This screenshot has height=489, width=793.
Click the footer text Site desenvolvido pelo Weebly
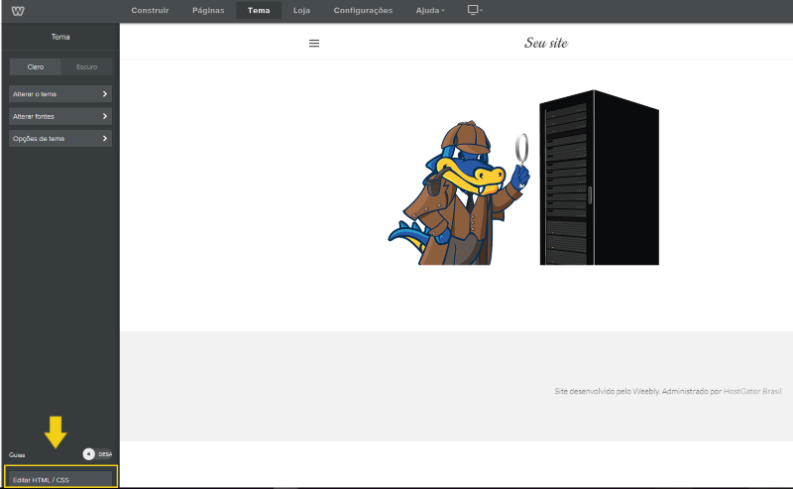point(608,392)
